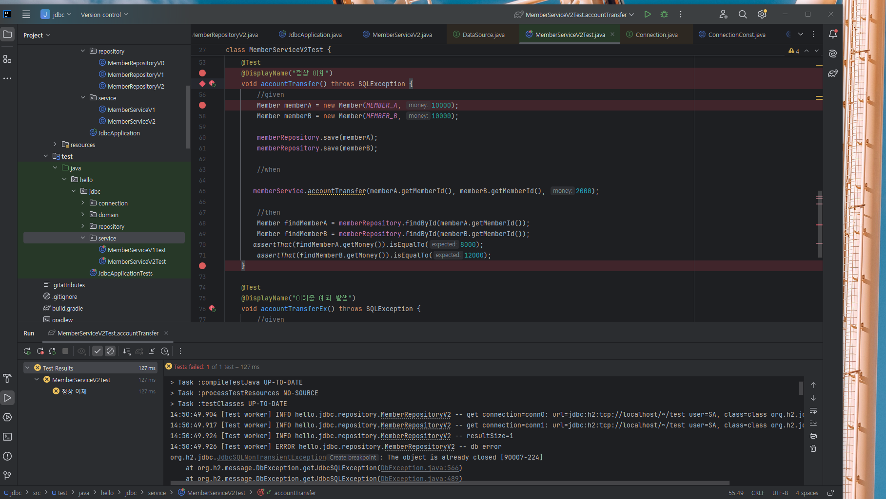This screenshot has width=886, height=499.
Task: Click warnings indicator showing 4
Action: pos(794,51)
